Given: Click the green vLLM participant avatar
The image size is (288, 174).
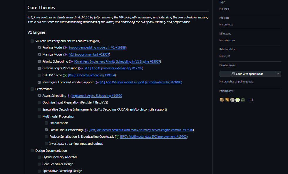Looking at the screenshot, I should tap(237, 100).
